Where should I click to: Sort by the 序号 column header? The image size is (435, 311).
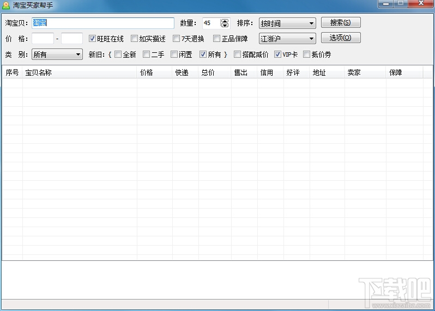click(x=13, y=72)
